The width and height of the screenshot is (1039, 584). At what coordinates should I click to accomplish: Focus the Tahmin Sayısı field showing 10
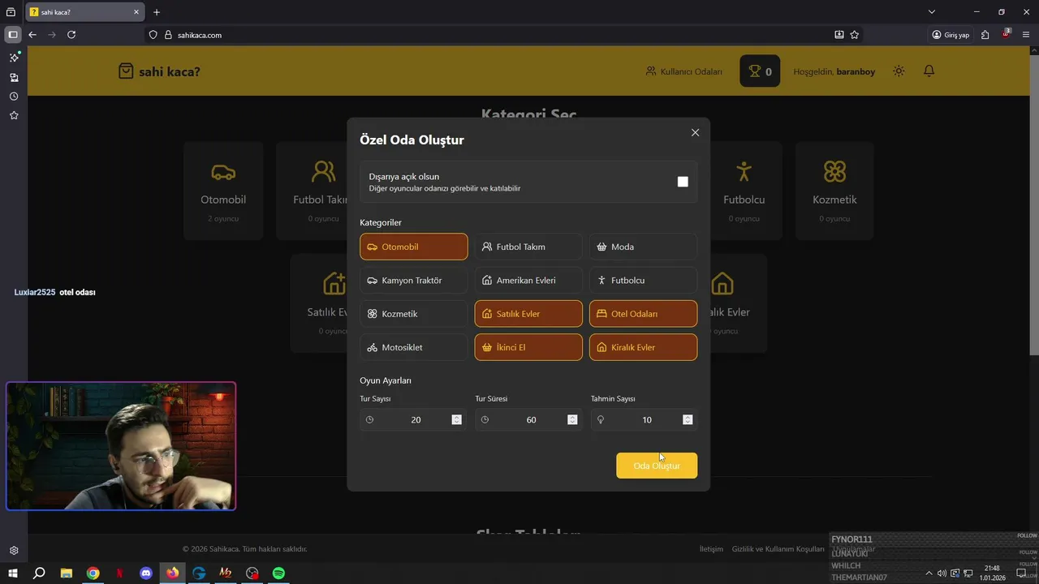[x=644, y=419]
